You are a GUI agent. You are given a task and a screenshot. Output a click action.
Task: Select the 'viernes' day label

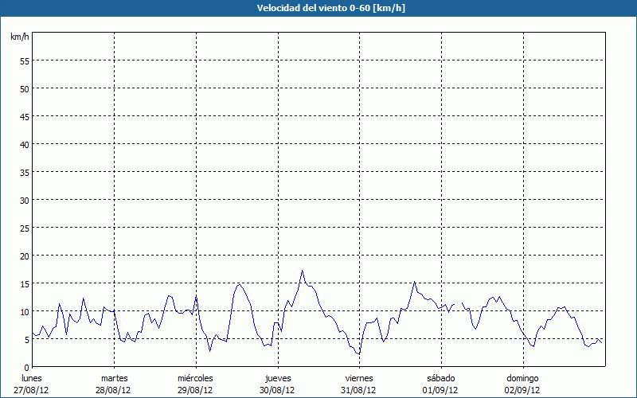pyautogui.click(x=359, y=378)
